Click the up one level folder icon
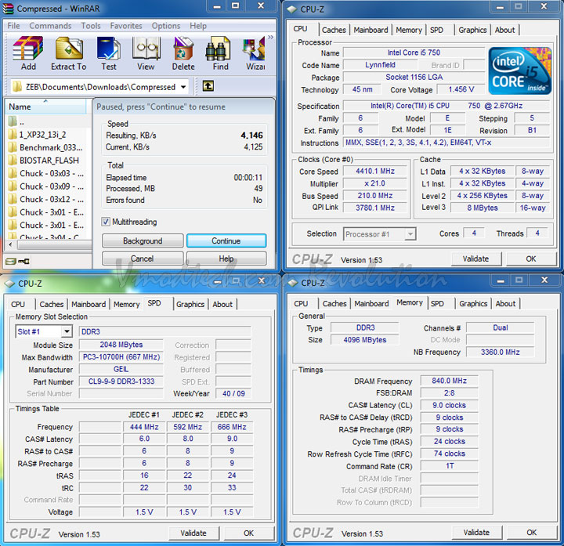The width and height of the screenshot is (564, 546). point(208,86)
